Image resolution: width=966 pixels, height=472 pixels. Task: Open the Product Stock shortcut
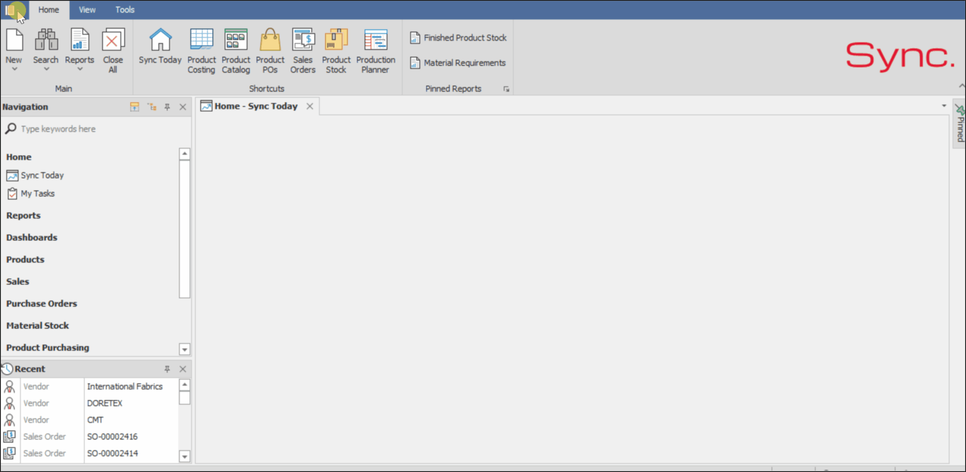(336, 51)
